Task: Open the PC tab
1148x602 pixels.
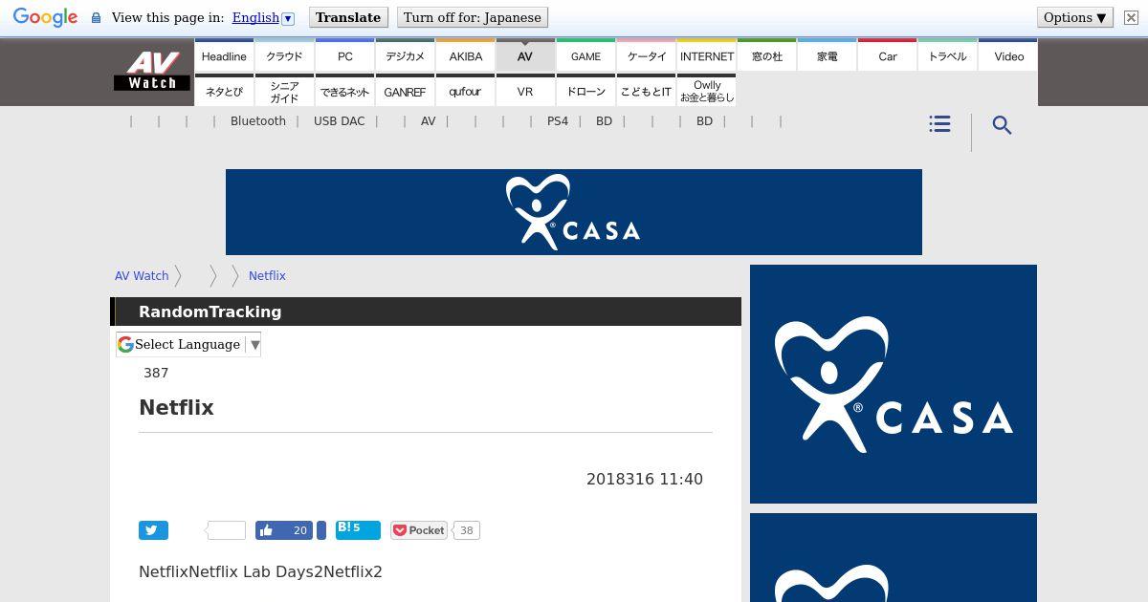Action: pyautogui.click(x=344, y=55)
